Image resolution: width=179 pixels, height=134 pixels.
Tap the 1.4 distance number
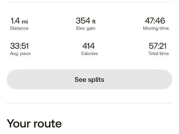[x=15, y=21]
